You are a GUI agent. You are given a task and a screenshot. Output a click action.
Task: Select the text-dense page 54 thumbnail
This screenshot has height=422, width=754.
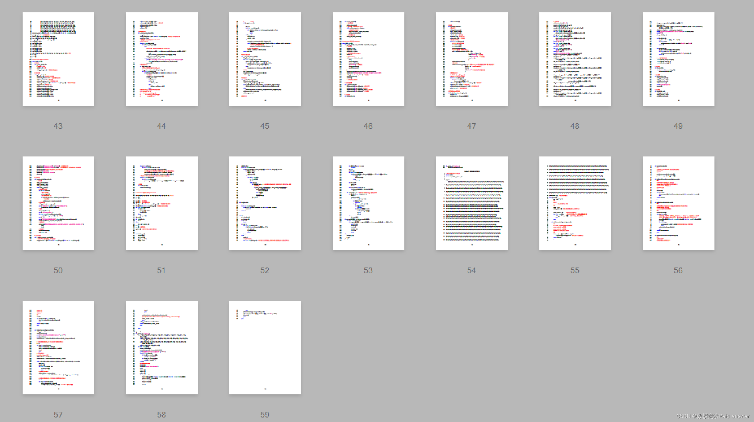click(472, 203)
